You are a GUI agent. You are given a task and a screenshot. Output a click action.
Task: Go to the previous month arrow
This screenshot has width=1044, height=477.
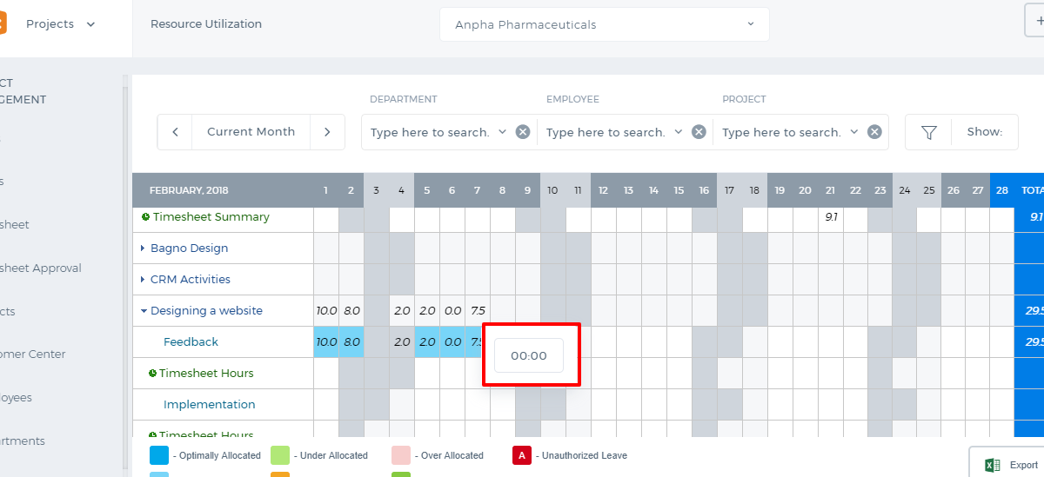point(175,132)
